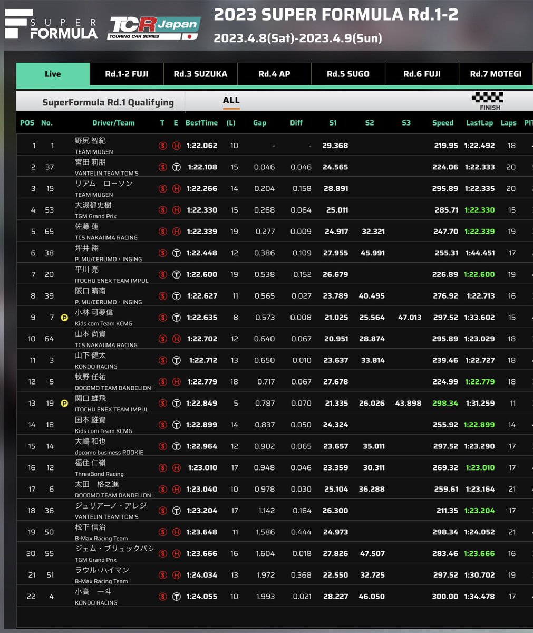The width and height of the screenshot is (533, 633).
Task: Click driver name 野尻 智紀
Action: tap(90, 141)
